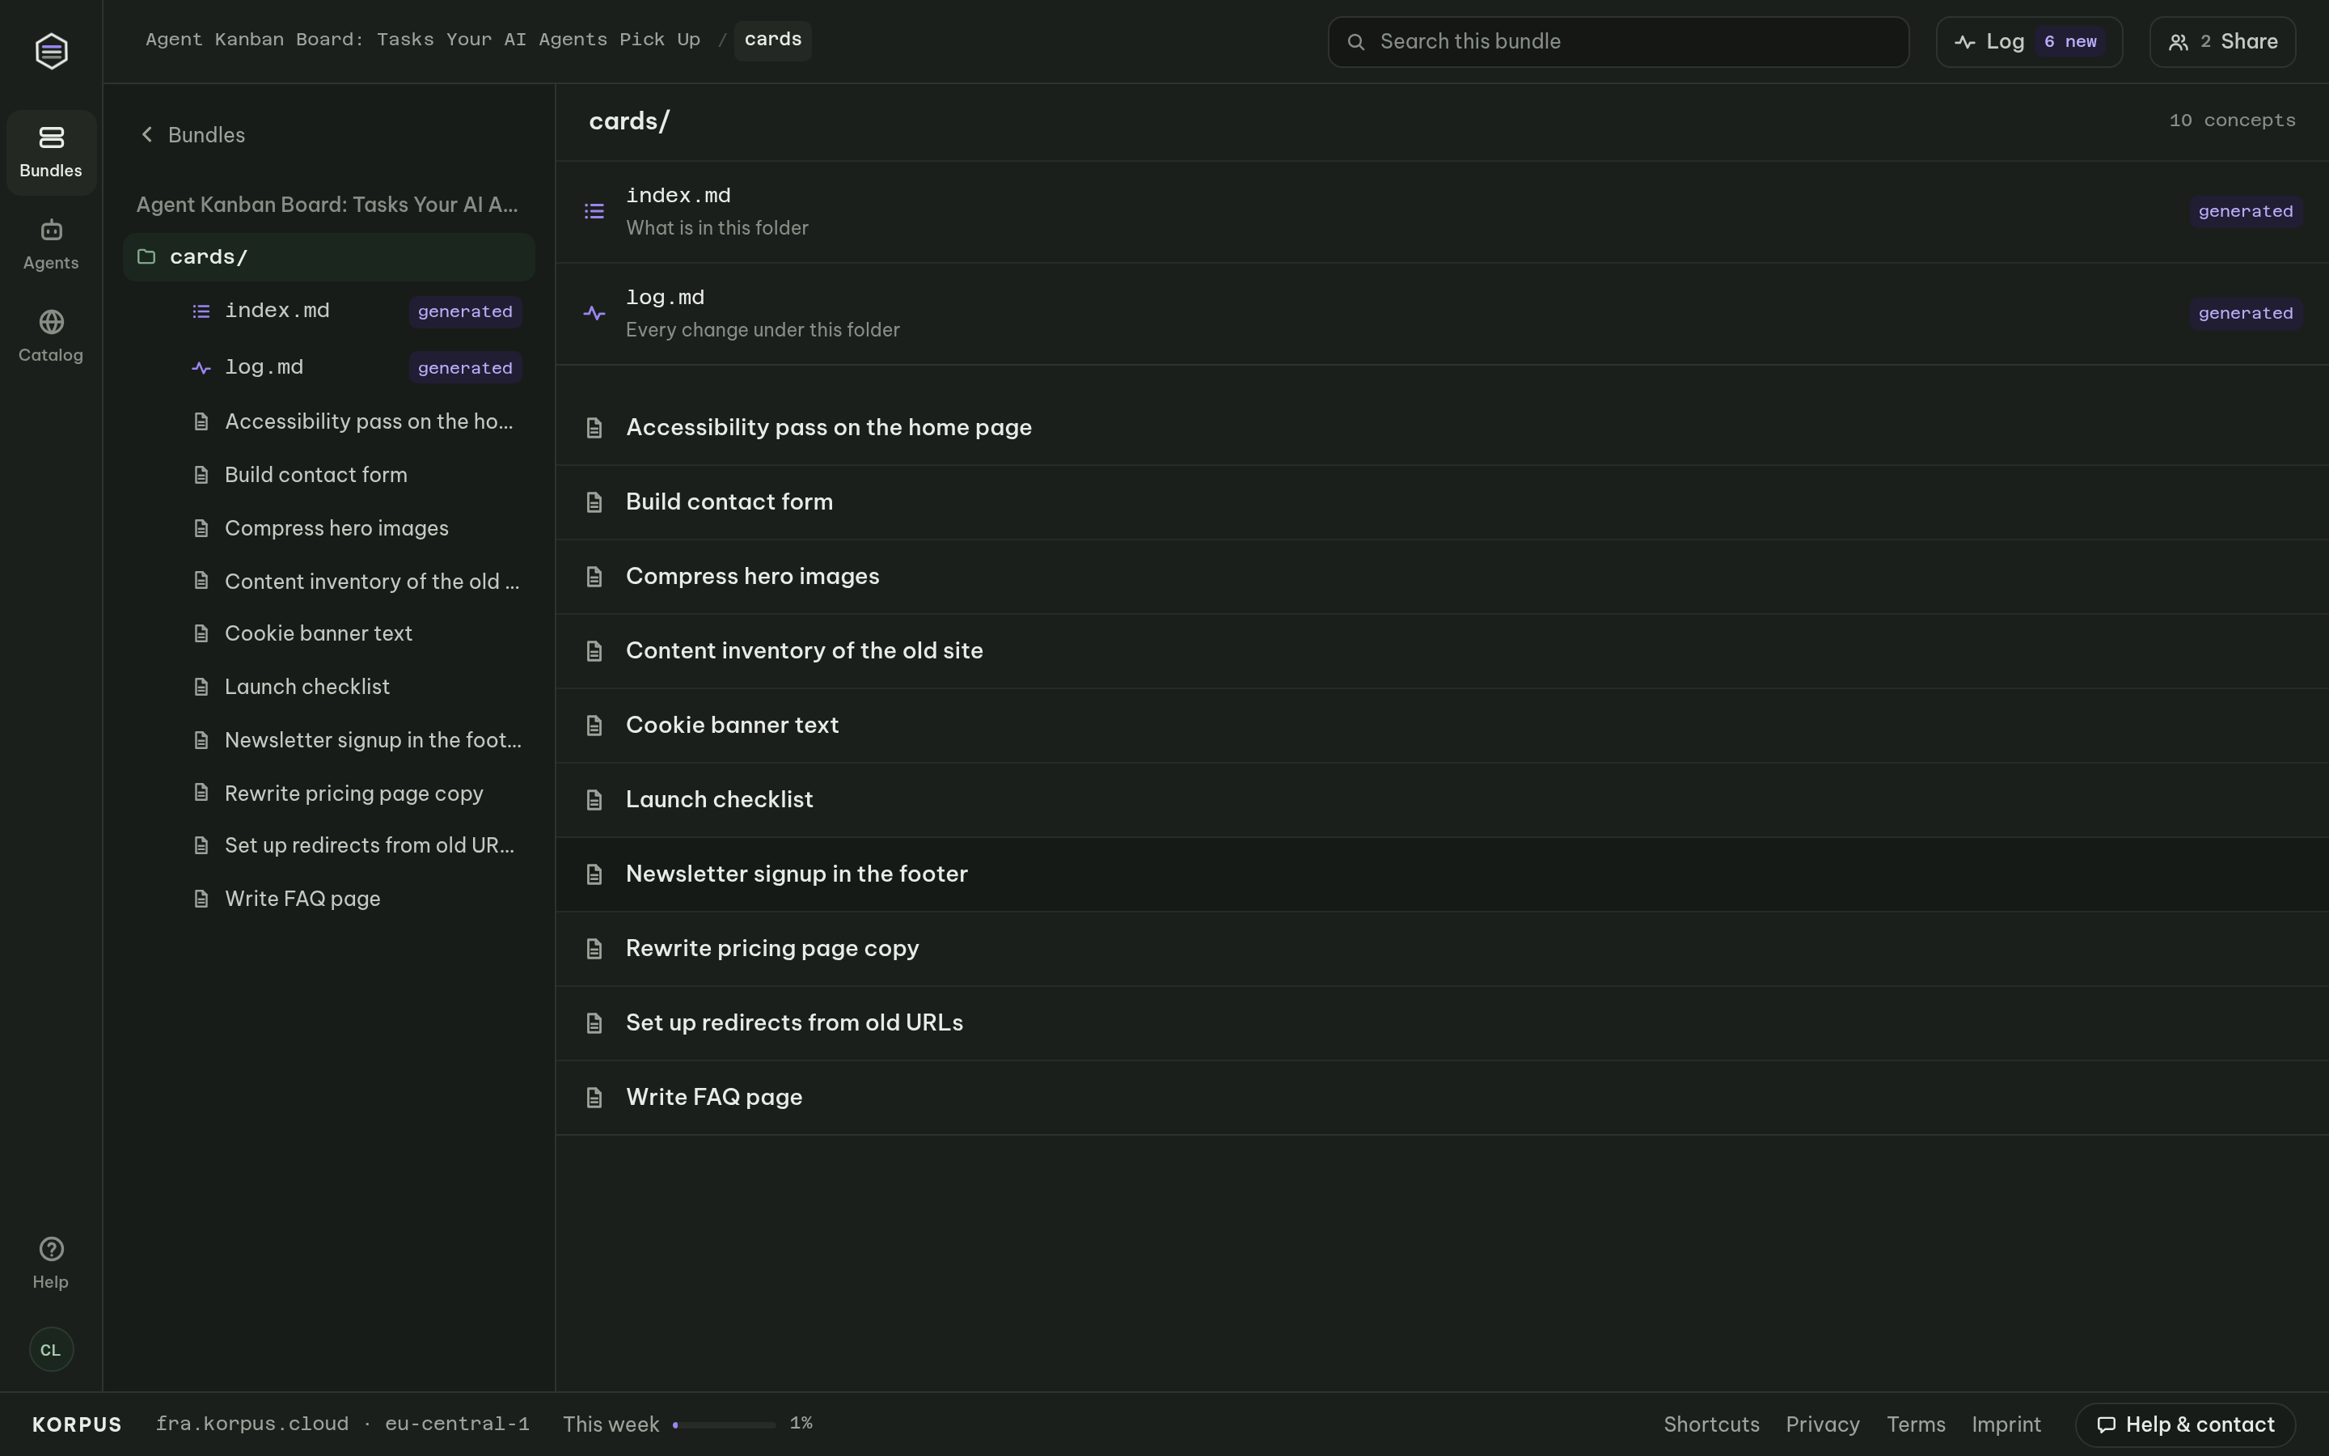Open Privacy link in footer
Viewport: 2329px width, 1456px height.
click(1821, 1424)
